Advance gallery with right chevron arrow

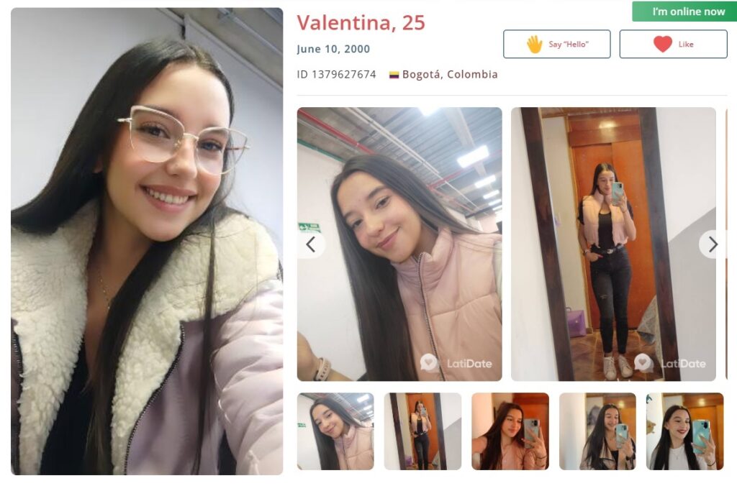pos(713,244)
